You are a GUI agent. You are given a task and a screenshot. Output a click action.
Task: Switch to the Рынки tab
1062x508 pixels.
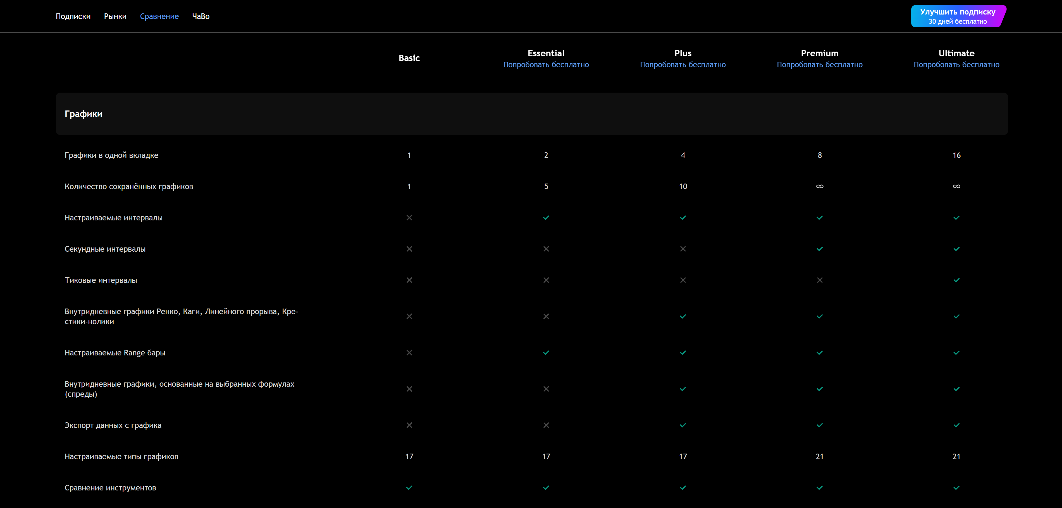pos(115,16)
